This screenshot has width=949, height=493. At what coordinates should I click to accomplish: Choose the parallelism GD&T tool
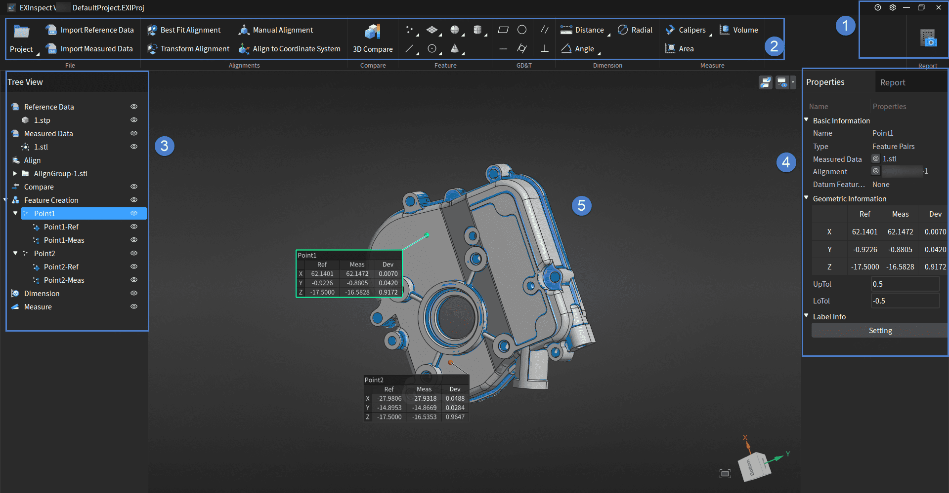pos(545,30)
